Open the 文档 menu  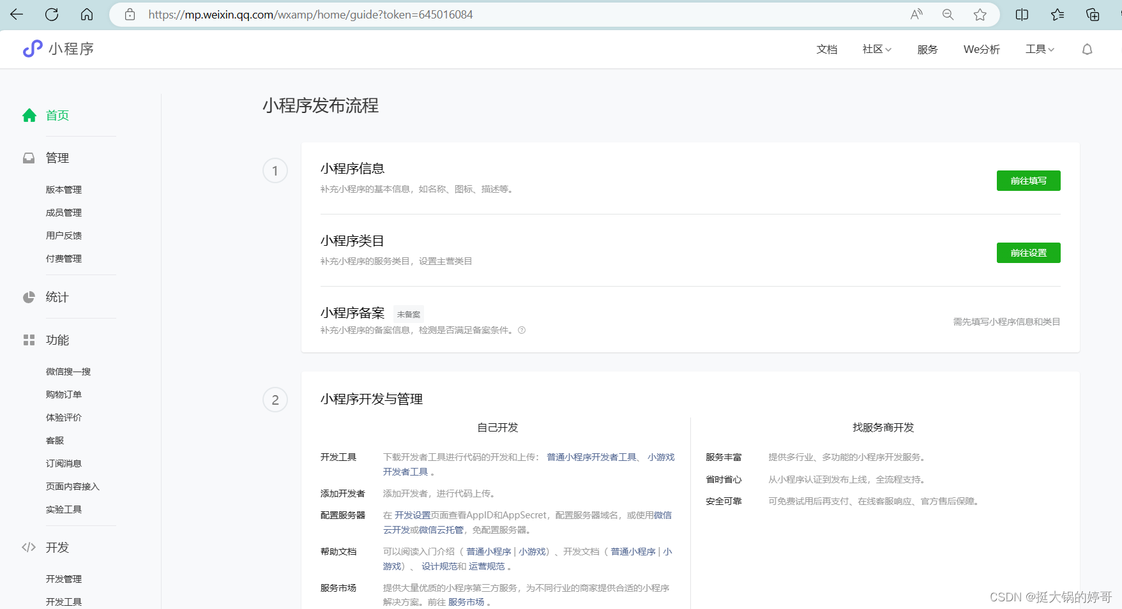[x=826, y=49]
